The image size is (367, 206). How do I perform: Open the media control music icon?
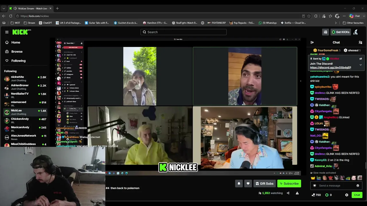324,16
